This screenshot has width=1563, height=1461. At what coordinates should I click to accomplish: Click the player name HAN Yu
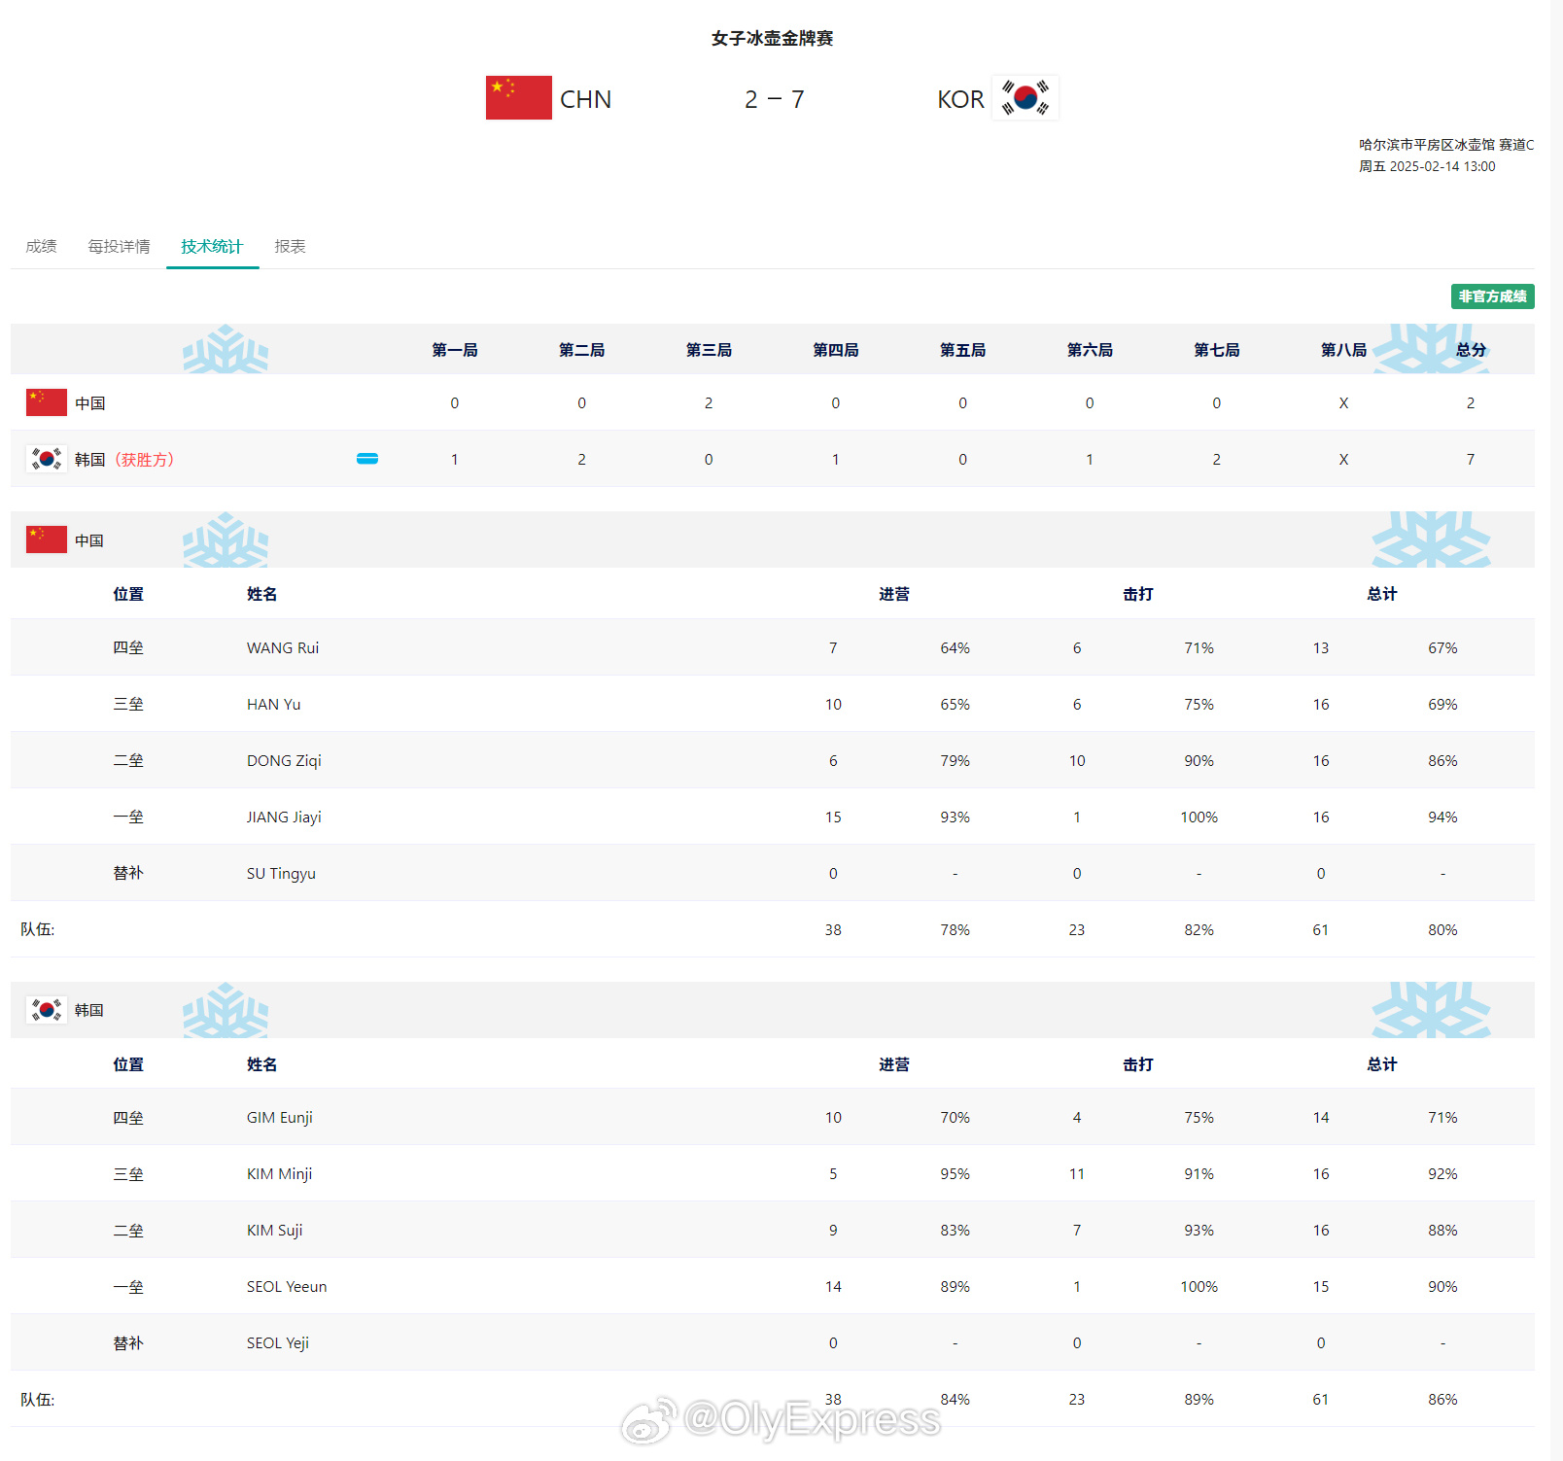click(x=274, y=704)
